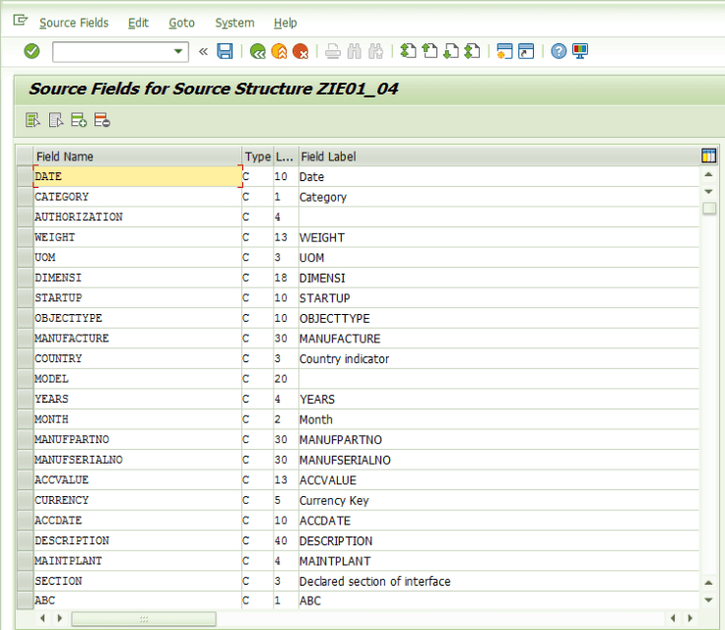Viewport: 725px width, 630px height.
Task: Select the row selector for the COUNTRY field
Action: pyautogui.click(x=26, y=358)
